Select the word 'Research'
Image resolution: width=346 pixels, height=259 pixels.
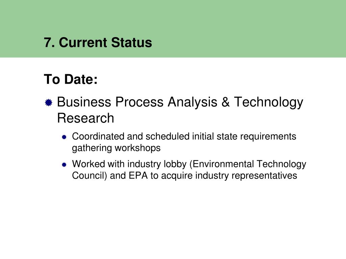point(85,118)
